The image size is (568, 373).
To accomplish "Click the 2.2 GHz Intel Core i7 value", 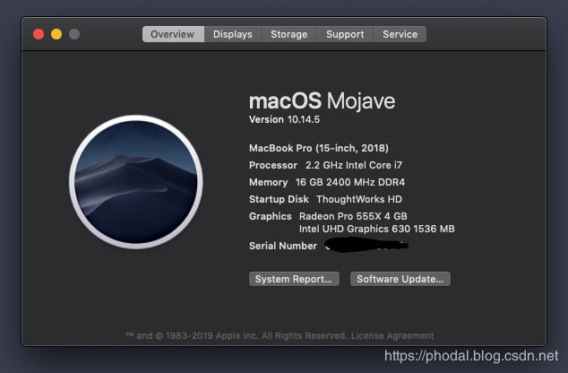I will 354,165.
